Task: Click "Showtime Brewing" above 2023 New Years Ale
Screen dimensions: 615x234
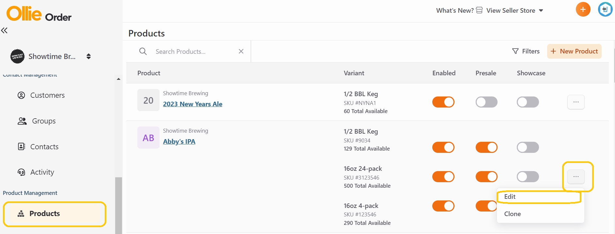Action: click(185, 93)
